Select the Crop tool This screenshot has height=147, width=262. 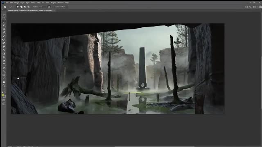pyautogui.click(x=4, y=29)
